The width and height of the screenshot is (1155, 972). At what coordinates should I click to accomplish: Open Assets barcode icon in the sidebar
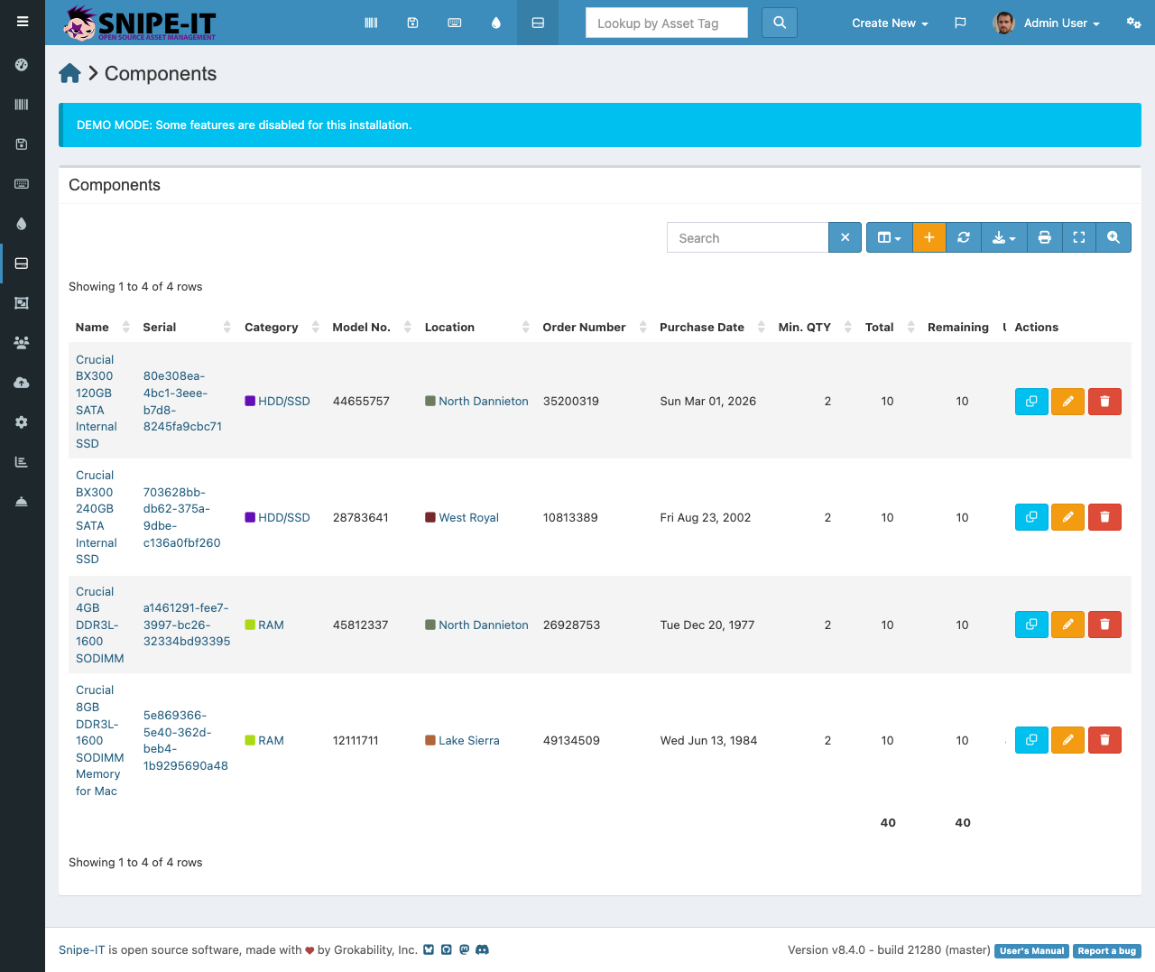click(x=22, y=105)
